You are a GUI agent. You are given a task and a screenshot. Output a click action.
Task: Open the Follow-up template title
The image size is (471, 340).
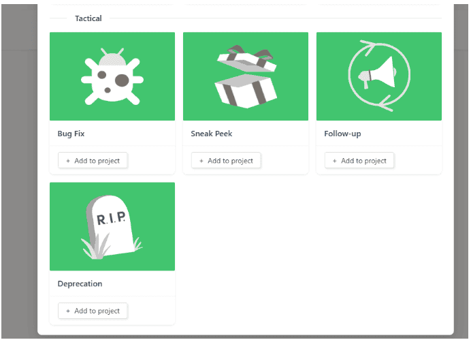pos(342,134)
